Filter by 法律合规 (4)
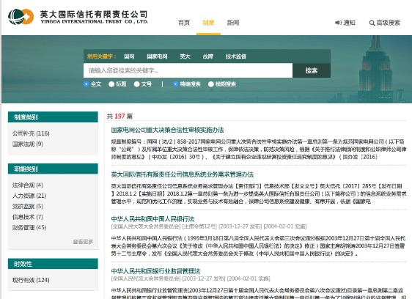Image resolution: width=412 pixels, height=299 pixels. pos(28,185)
